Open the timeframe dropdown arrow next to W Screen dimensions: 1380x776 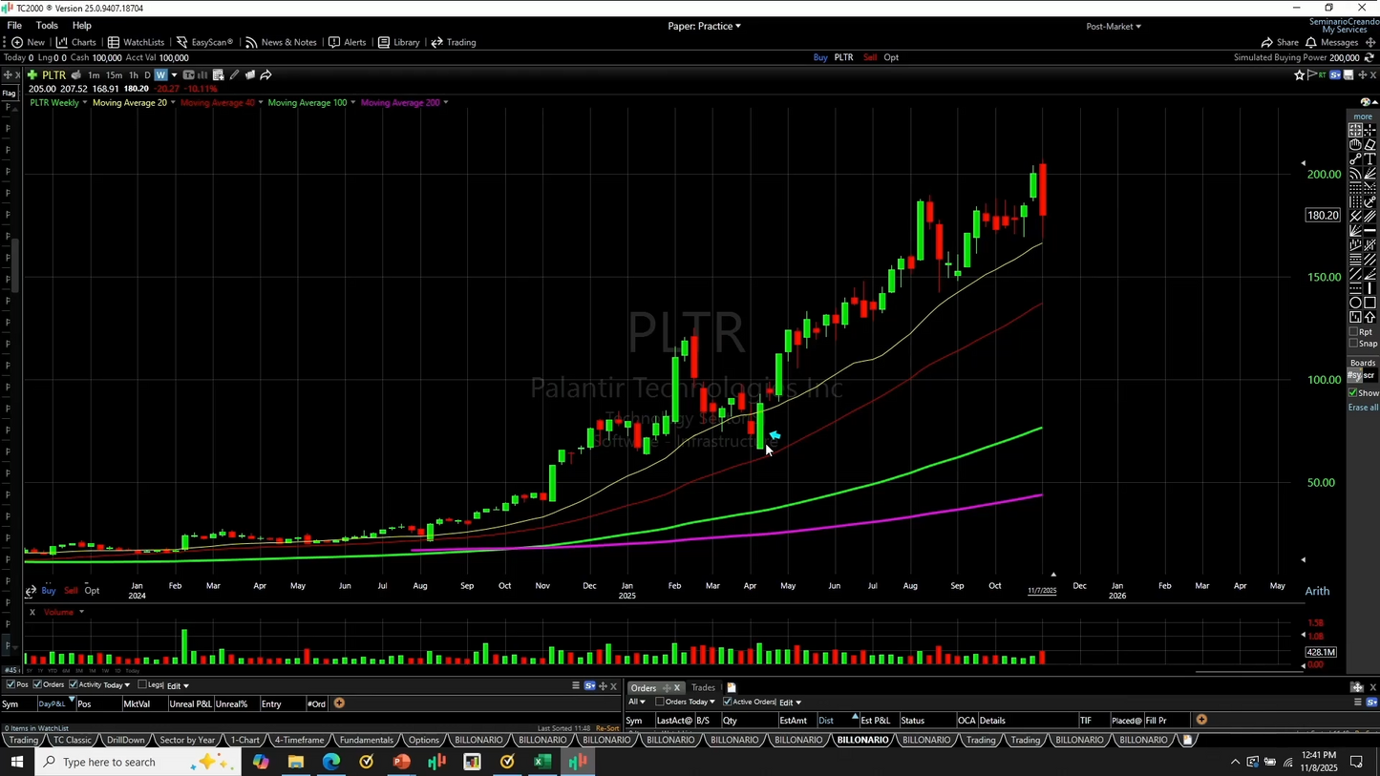[x=173, y=75]
